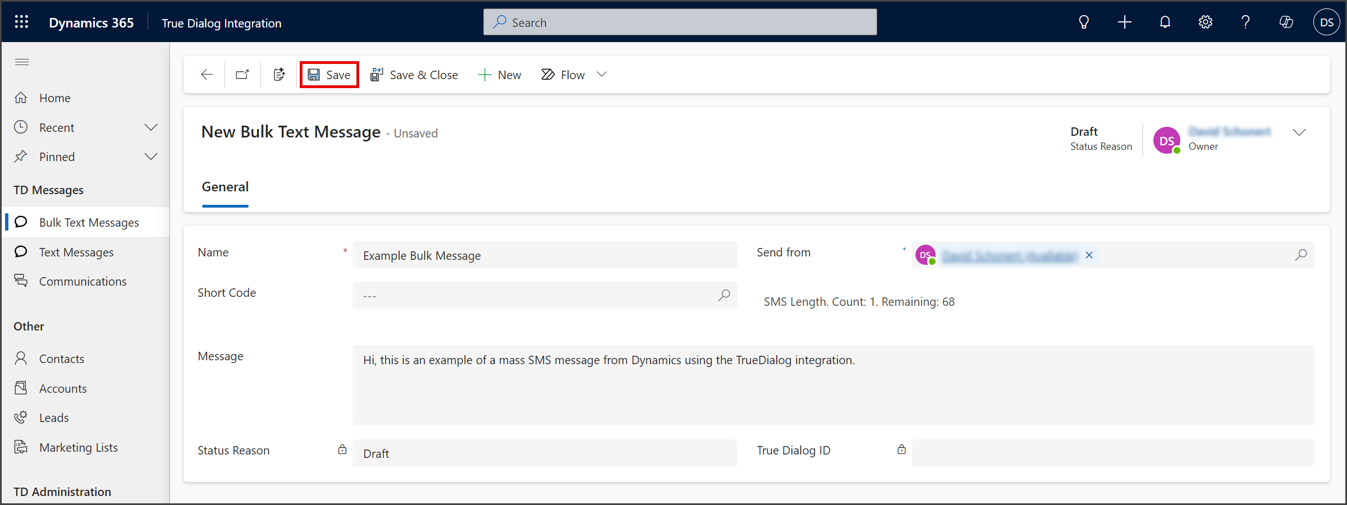The width and height of the screenshot is (1347, 505).
Task: Expand the Pinned section chevron
Action: [151, 157]
